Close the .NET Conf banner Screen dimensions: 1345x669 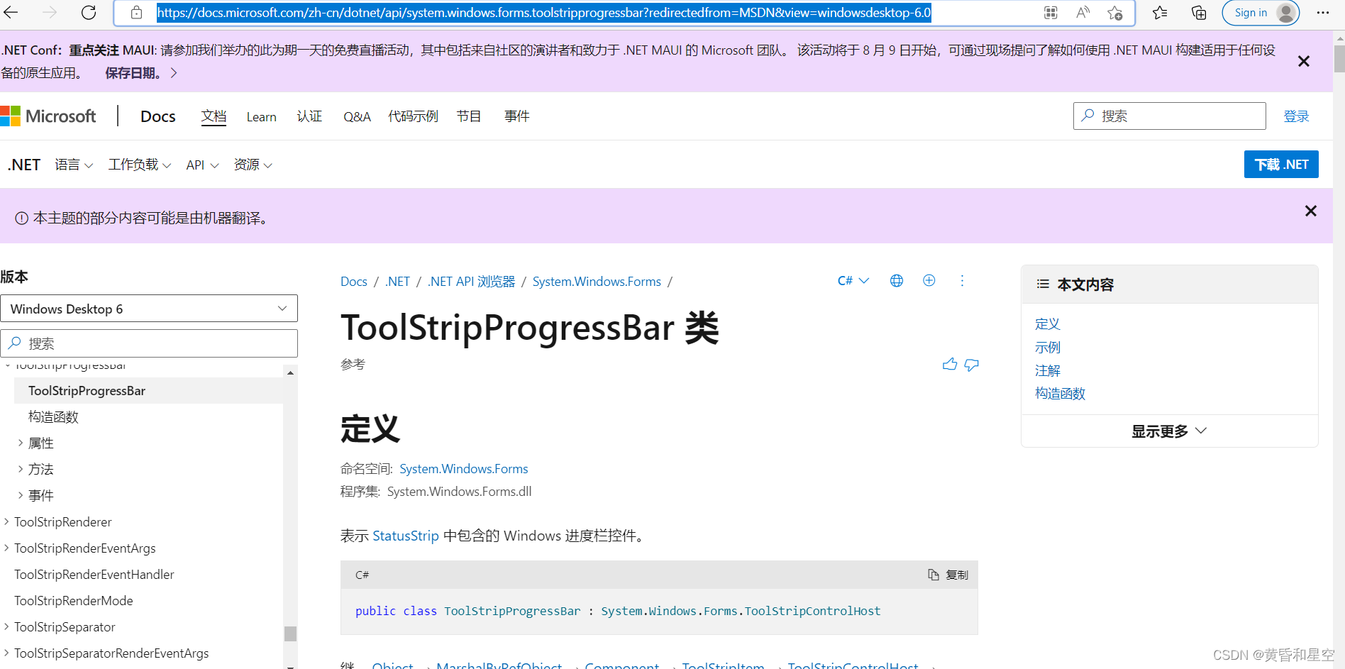click(1304, 62)
